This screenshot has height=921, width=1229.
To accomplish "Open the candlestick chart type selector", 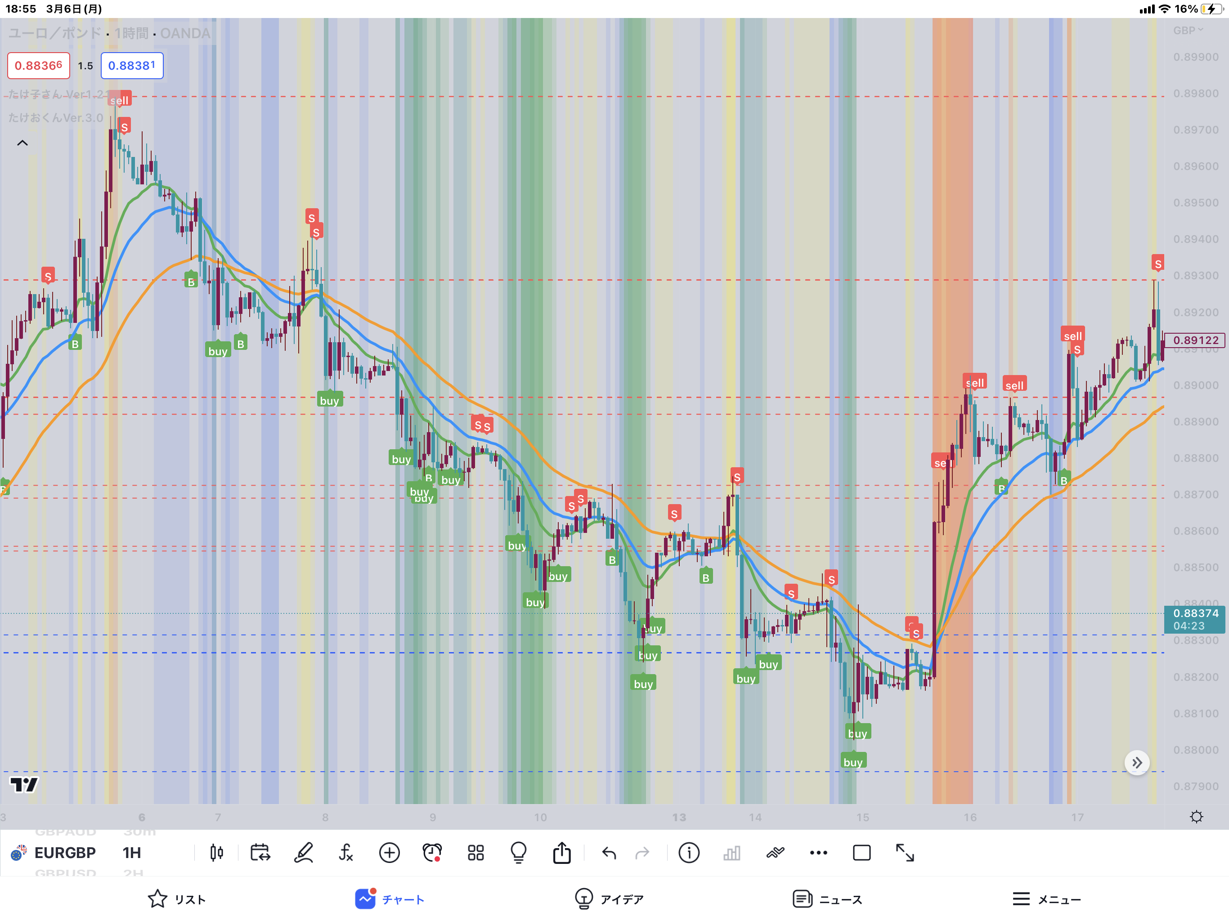I will tap(217, 852).
